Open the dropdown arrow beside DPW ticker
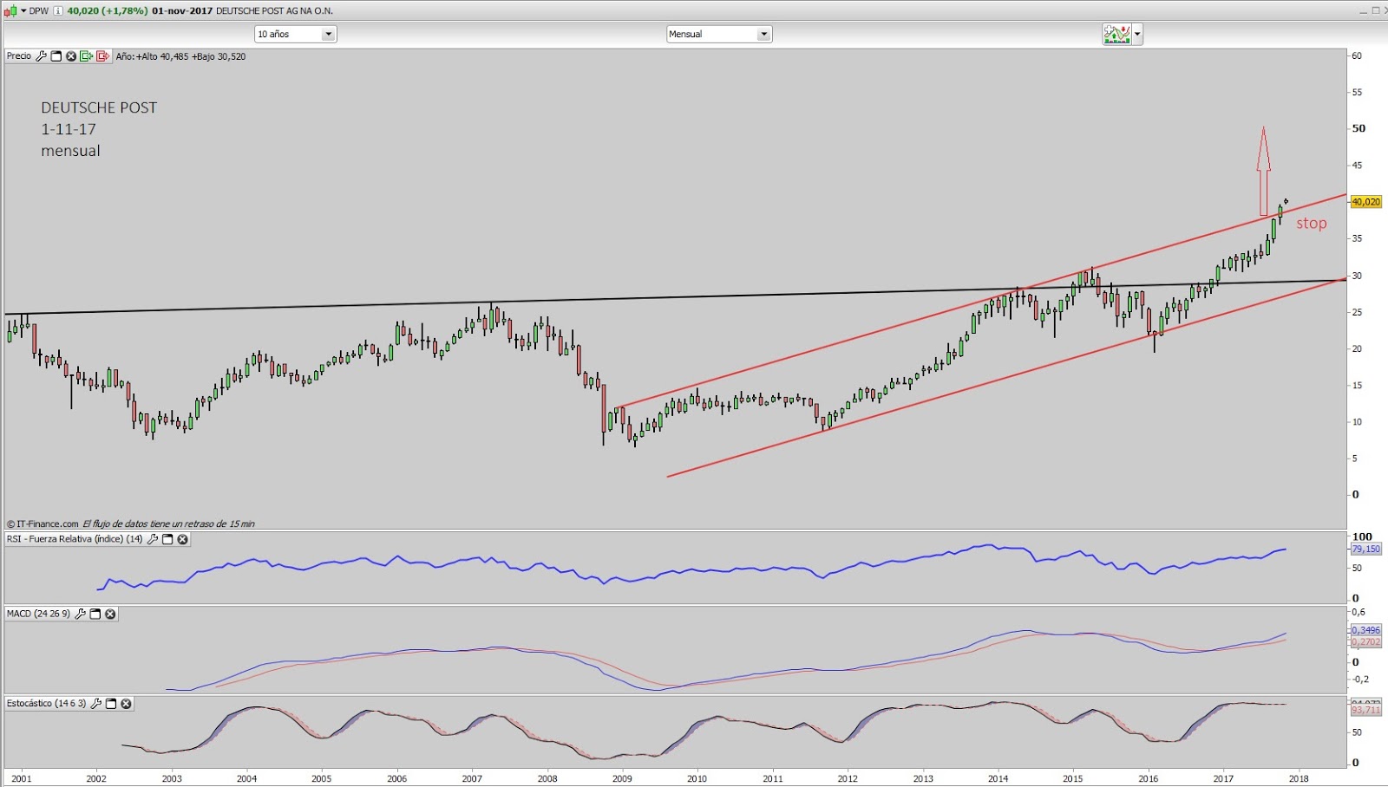This screenshot has height=787, width=1388. [x=23, y=11]
